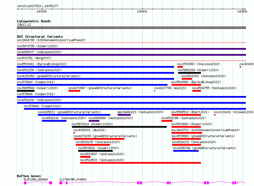Click the Cytogenetic Bands track title
The image size is (254, 186).
[34, 21]
